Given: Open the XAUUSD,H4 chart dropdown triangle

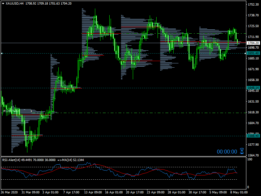Looking at the screenshot, I should [x=3, y=3].
